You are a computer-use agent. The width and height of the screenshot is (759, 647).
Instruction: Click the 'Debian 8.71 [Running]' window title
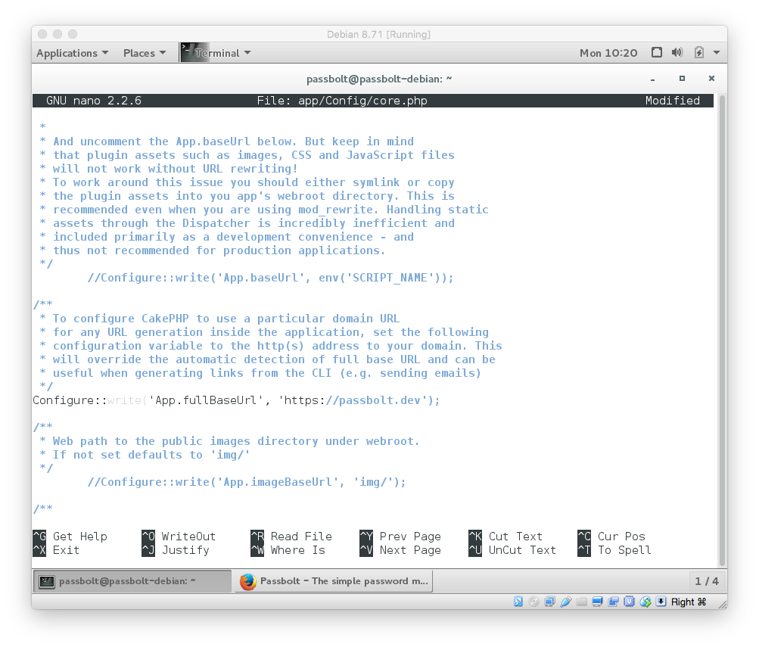point(378,34)
